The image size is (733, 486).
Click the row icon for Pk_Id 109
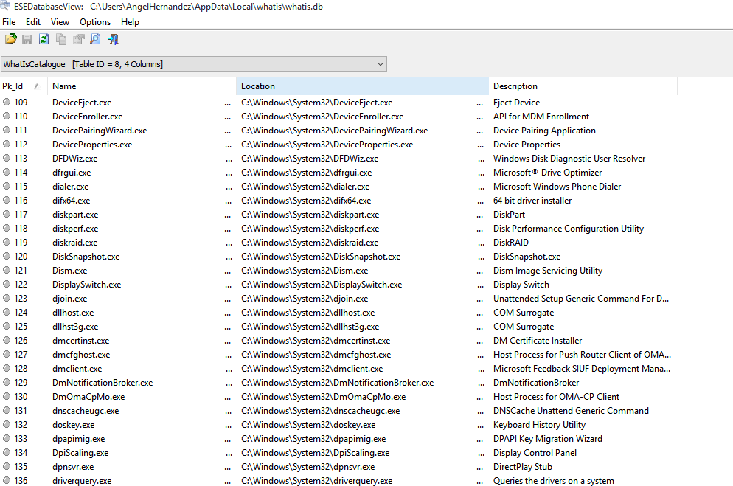[x=7, y=103]
